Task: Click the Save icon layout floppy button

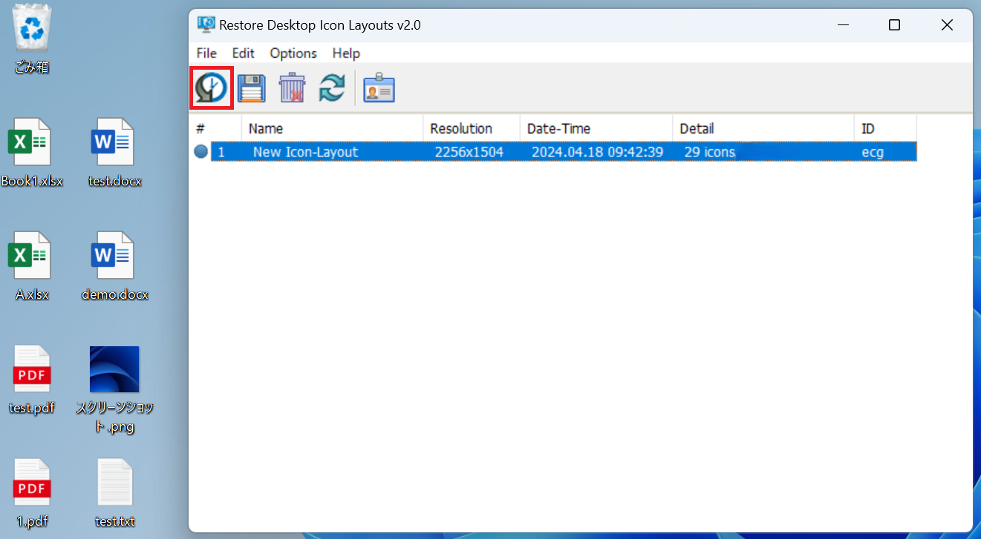Action: (252, 88)
